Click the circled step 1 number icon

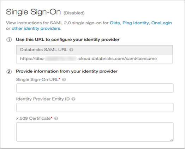9,40
